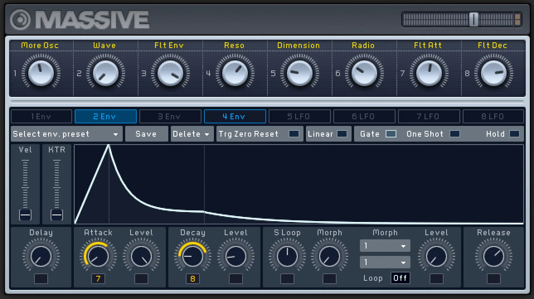Open the 8 LFO tab
534x299 pixels.
(x=493, y=116)
